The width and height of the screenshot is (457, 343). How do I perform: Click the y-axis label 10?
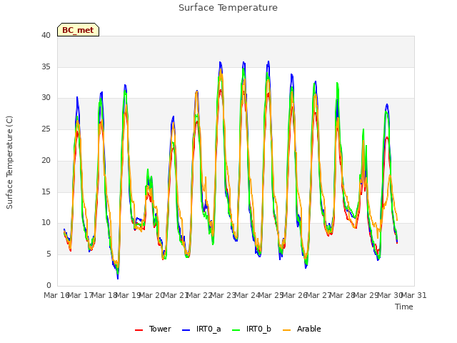click(x=46, y=223)
